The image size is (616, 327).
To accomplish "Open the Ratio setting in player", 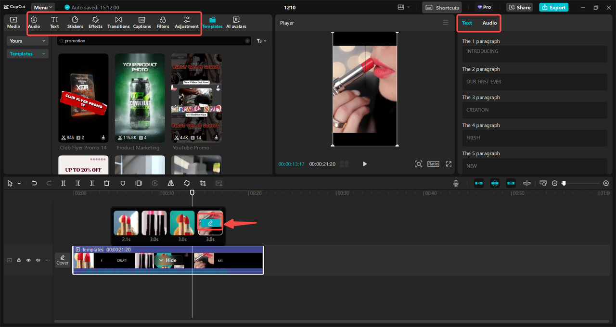I will (x=433, y=164).
